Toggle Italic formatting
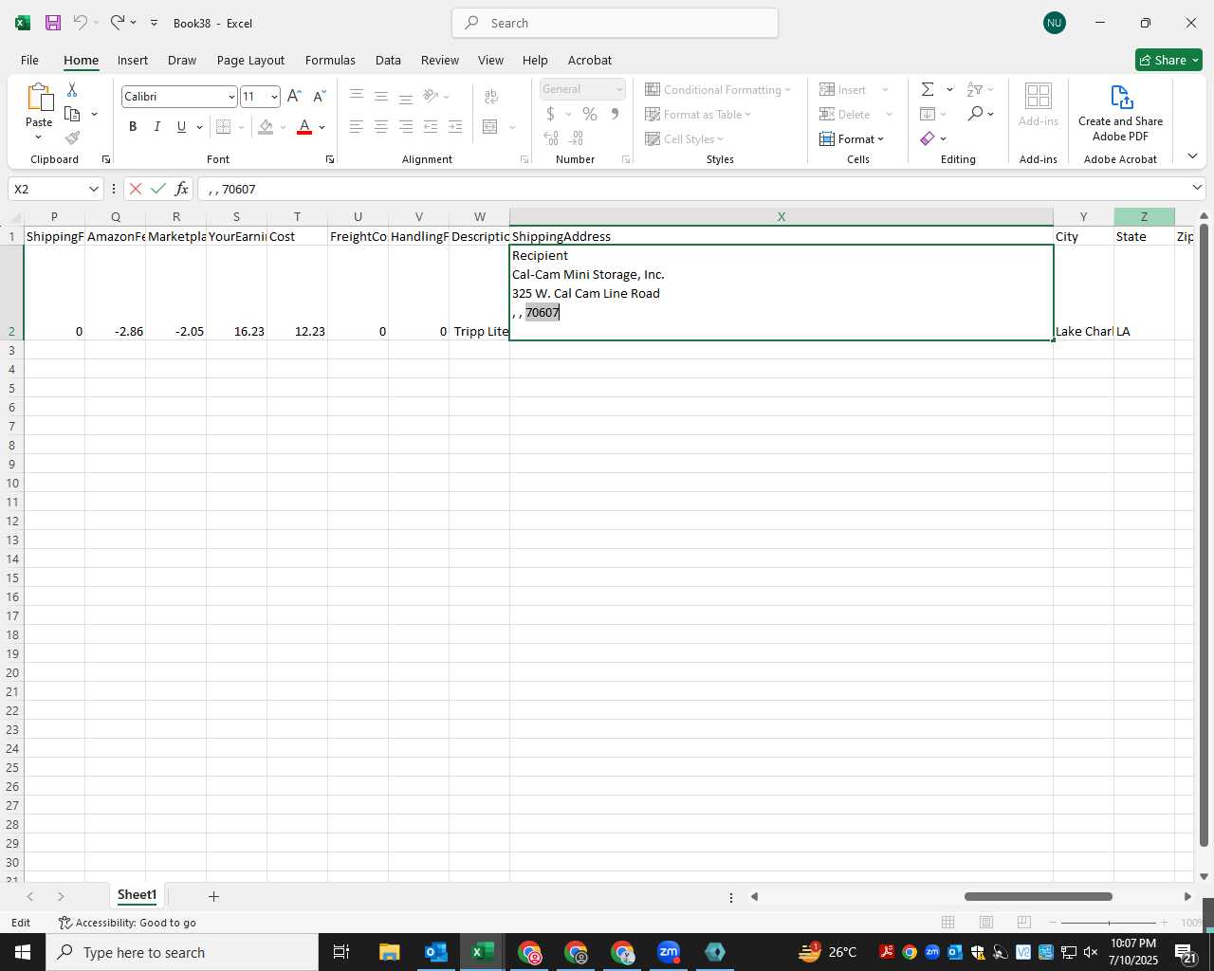Image resolution: width=1214 pixels, height=971 pixels. 156,126
